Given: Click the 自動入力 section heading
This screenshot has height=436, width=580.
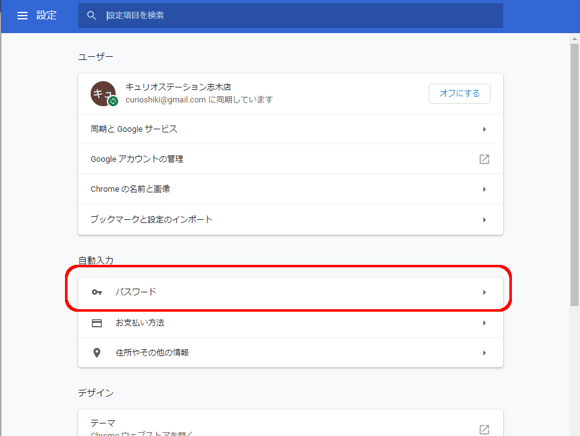Looking at the screenshot, I should 96,260.
